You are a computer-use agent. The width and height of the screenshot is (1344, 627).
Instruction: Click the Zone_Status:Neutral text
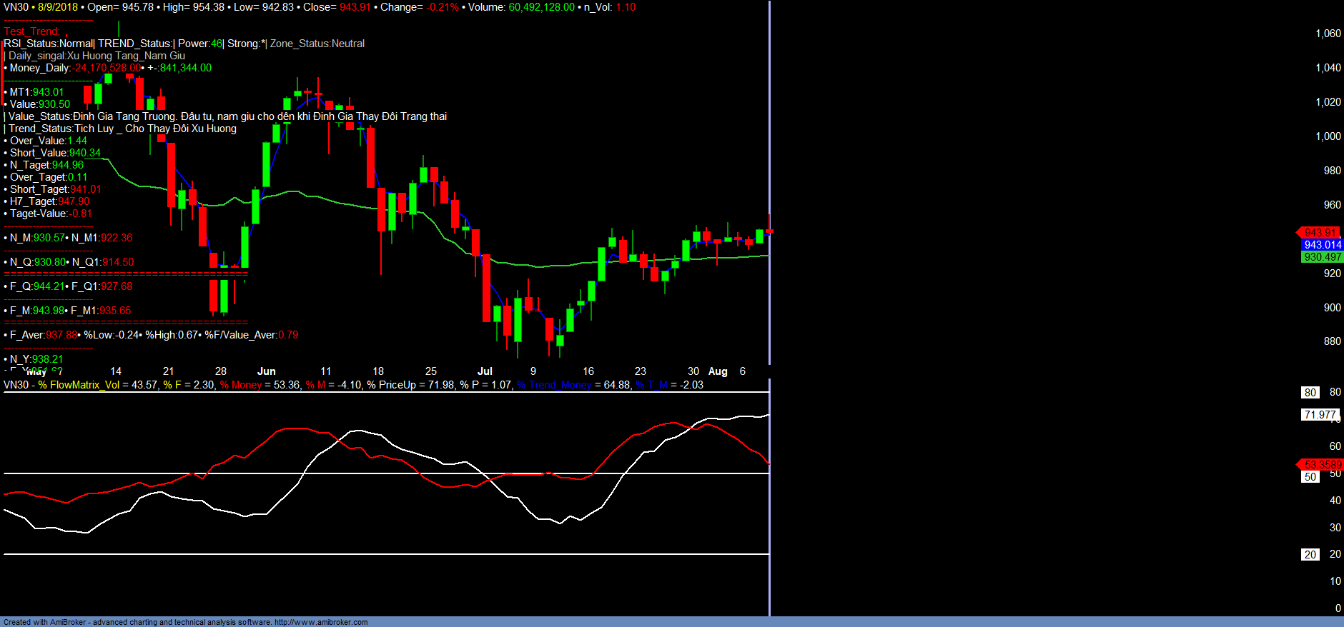click(317, 44)
